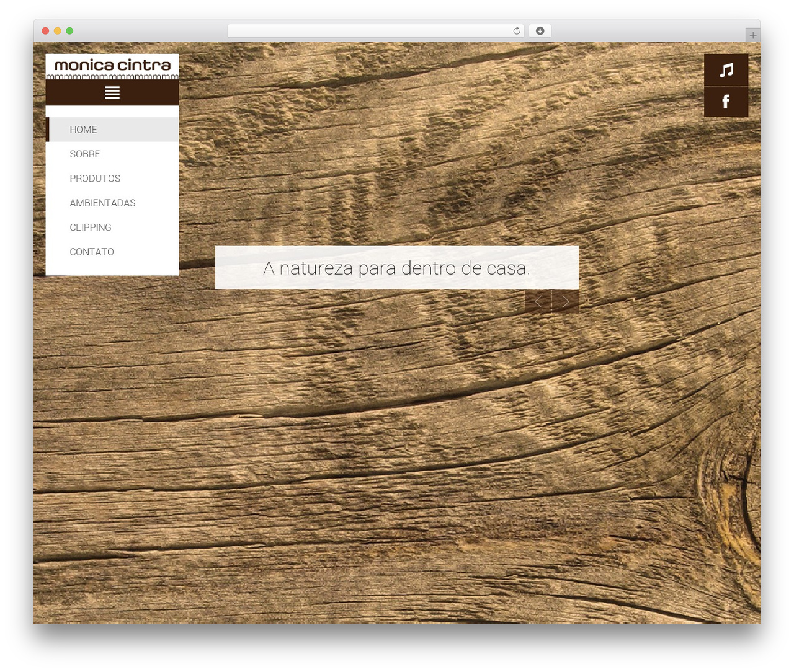Close the browser window with red button
Image resolution: width=794 pixels, height=672 pixels.
tap(45, 31)
